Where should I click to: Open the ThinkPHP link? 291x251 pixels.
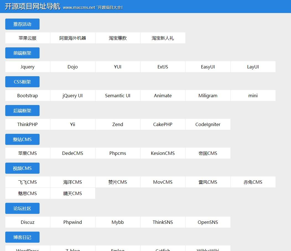coord(28,124)
